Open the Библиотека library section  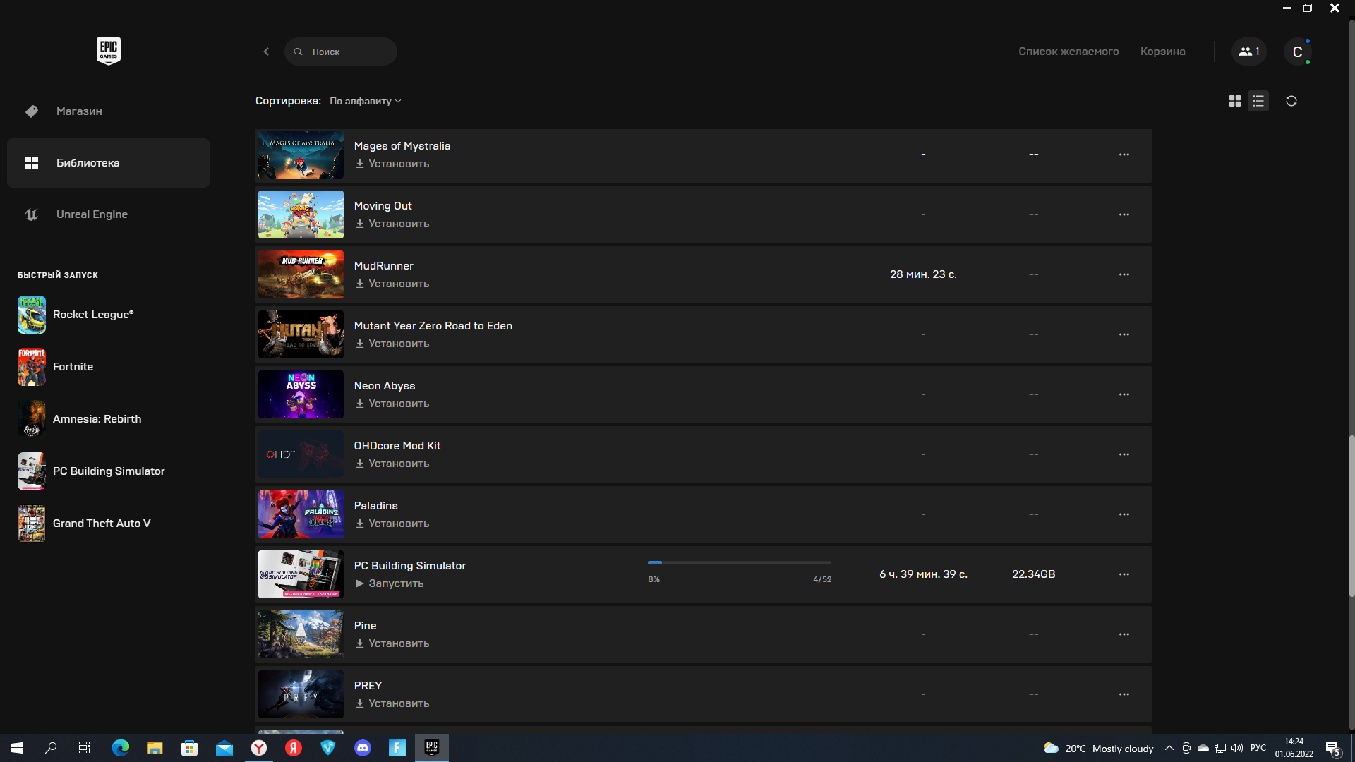pos(108,163)
